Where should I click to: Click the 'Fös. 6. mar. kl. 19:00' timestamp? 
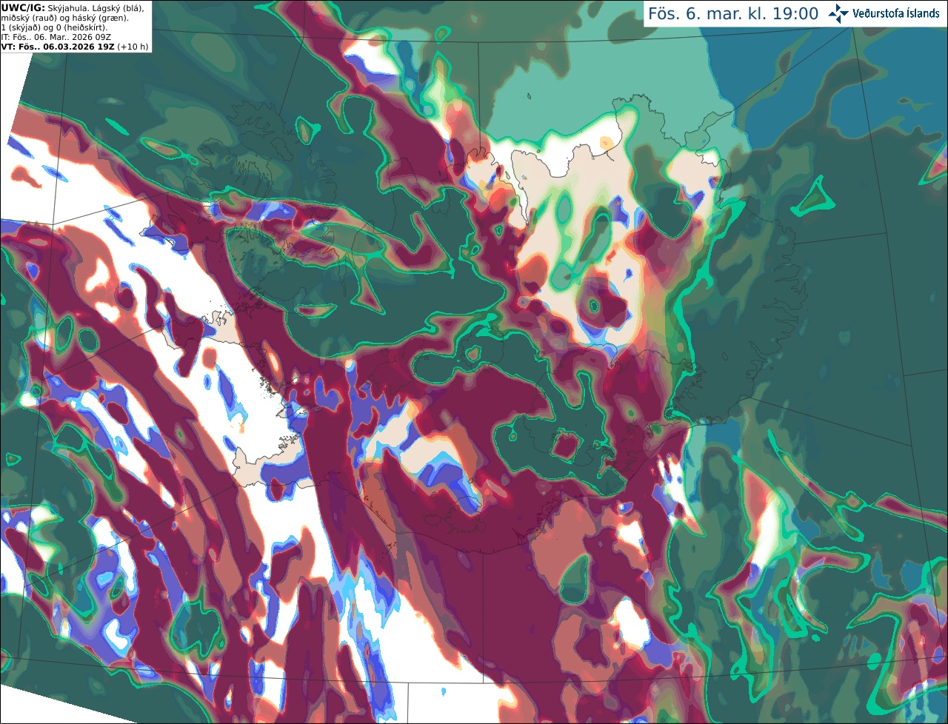pos(733,14)
